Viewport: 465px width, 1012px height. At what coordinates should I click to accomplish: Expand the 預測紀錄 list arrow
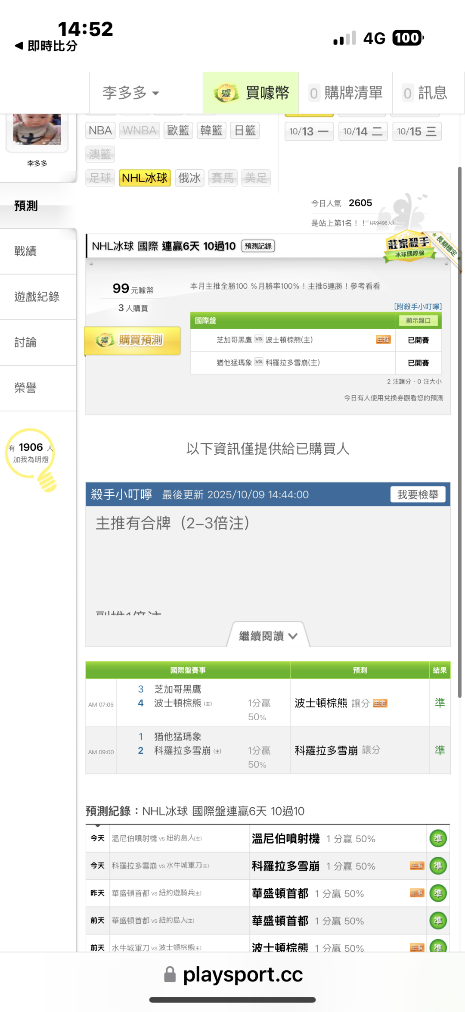tap(98, 826)
